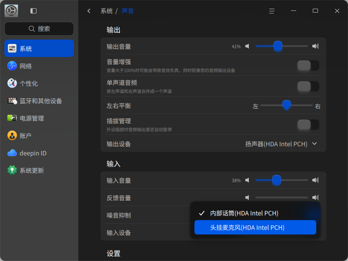The image size is (348, 261).
Task: Expand the 输出设备 dropdown
Action: [281, 144]
